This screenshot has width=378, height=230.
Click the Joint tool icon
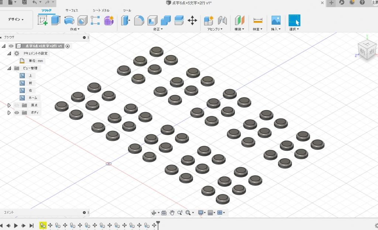click(222, 20)
